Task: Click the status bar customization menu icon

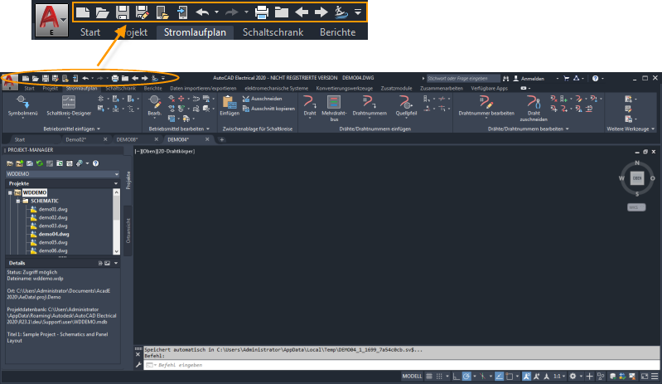Action: tap(655, 376)
